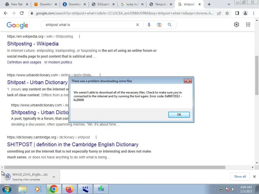The height and width of the screenshot is (194, 259).
Task: Close the Temp.sh tab
Action: pyautogui.click(x=171, y=4)
